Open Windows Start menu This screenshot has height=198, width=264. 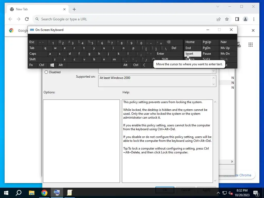click(x=6, y=193)
